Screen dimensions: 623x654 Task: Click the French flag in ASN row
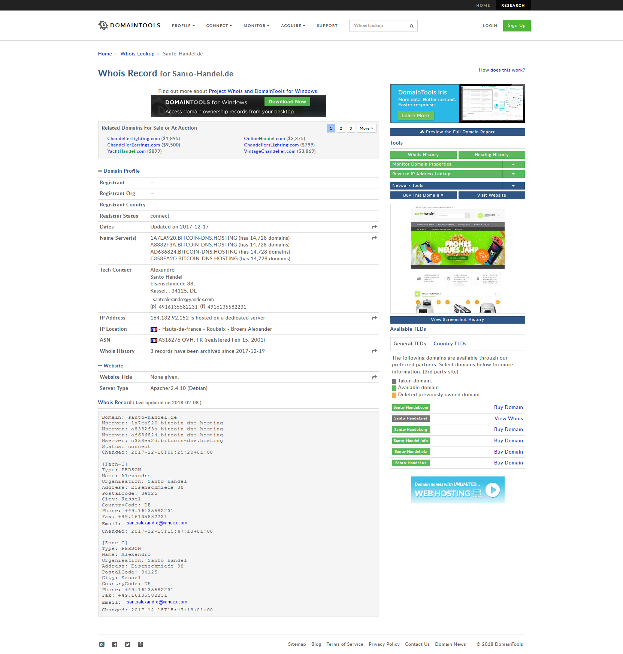pos(154,340)
